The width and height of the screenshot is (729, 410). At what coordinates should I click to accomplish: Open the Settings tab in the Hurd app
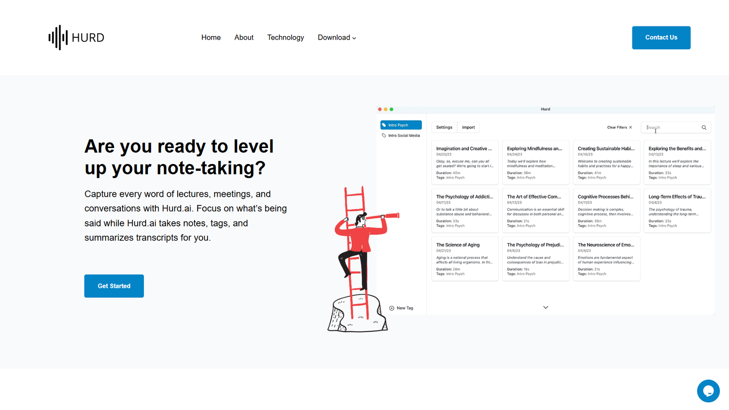(444, 128)
